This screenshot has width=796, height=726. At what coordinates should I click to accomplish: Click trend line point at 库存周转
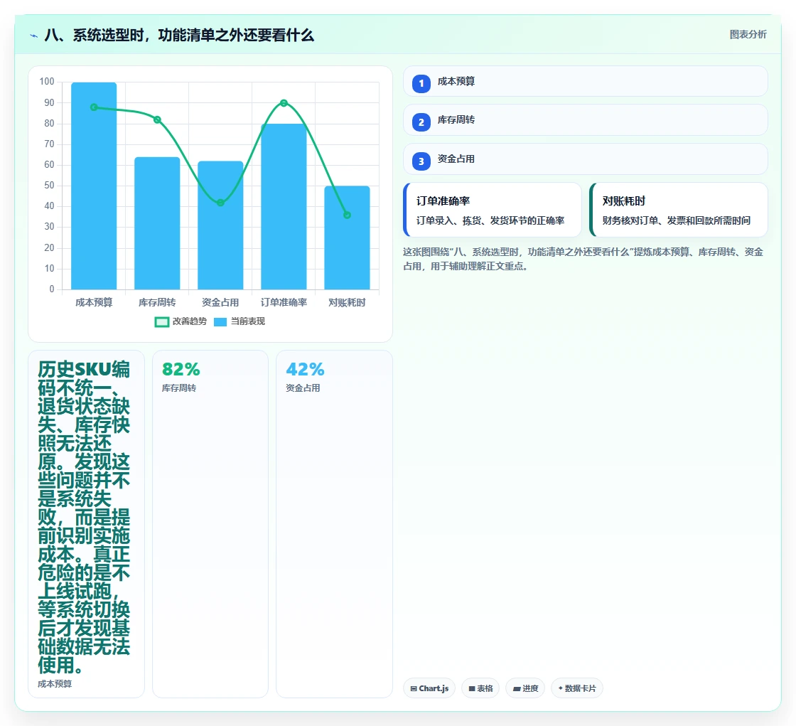point(157,120)
